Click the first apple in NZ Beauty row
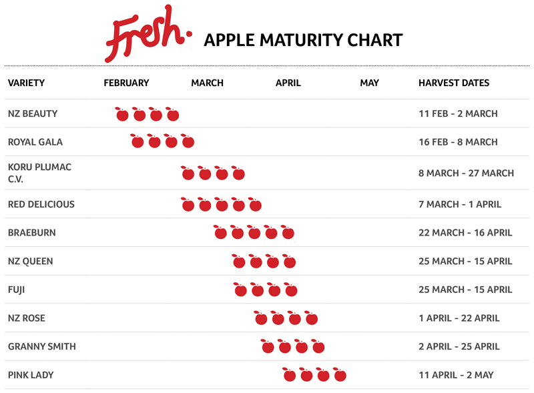Screen dimensions: 534x393 click(x=121, y=114)
